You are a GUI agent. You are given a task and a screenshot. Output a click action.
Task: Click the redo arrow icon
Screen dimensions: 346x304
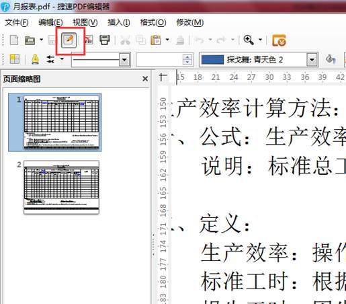coord(222,40)
